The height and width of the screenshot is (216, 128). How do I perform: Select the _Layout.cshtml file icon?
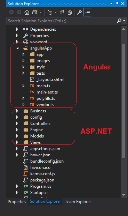pos(32,80)
